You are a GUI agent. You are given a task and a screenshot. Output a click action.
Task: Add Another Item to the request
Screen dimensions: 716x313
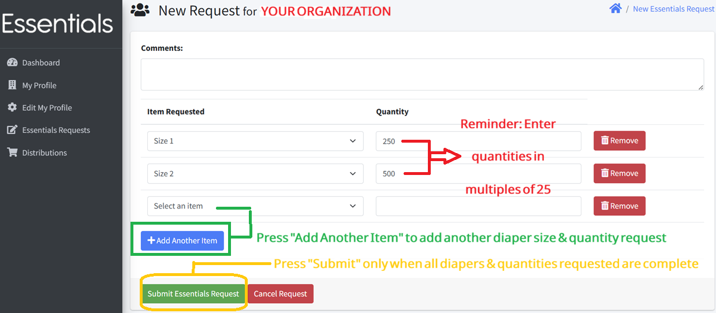pos(182,240)
